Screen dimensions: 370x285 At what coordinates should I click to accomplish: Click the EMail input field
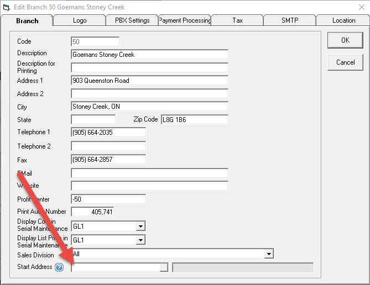click(x=150, y=173)
